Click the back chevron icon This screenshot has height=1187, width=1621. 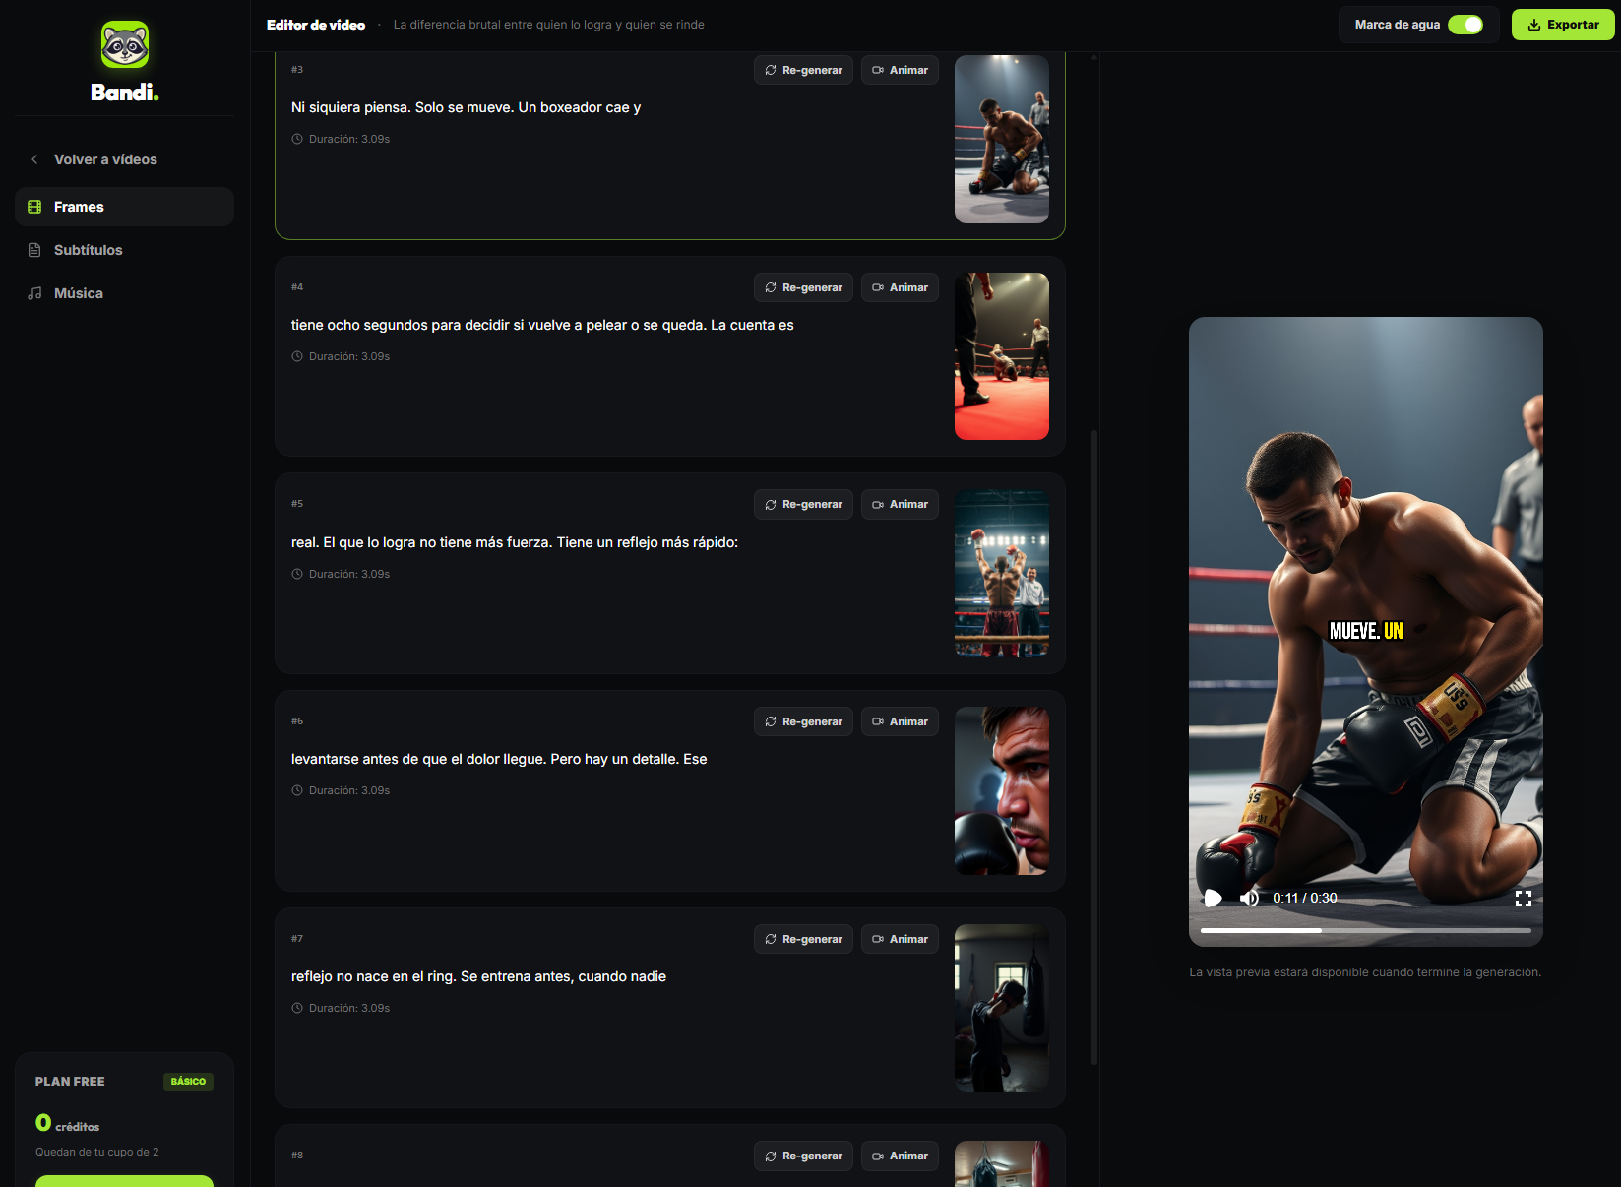pyautogui.click(x=34, y=159)
